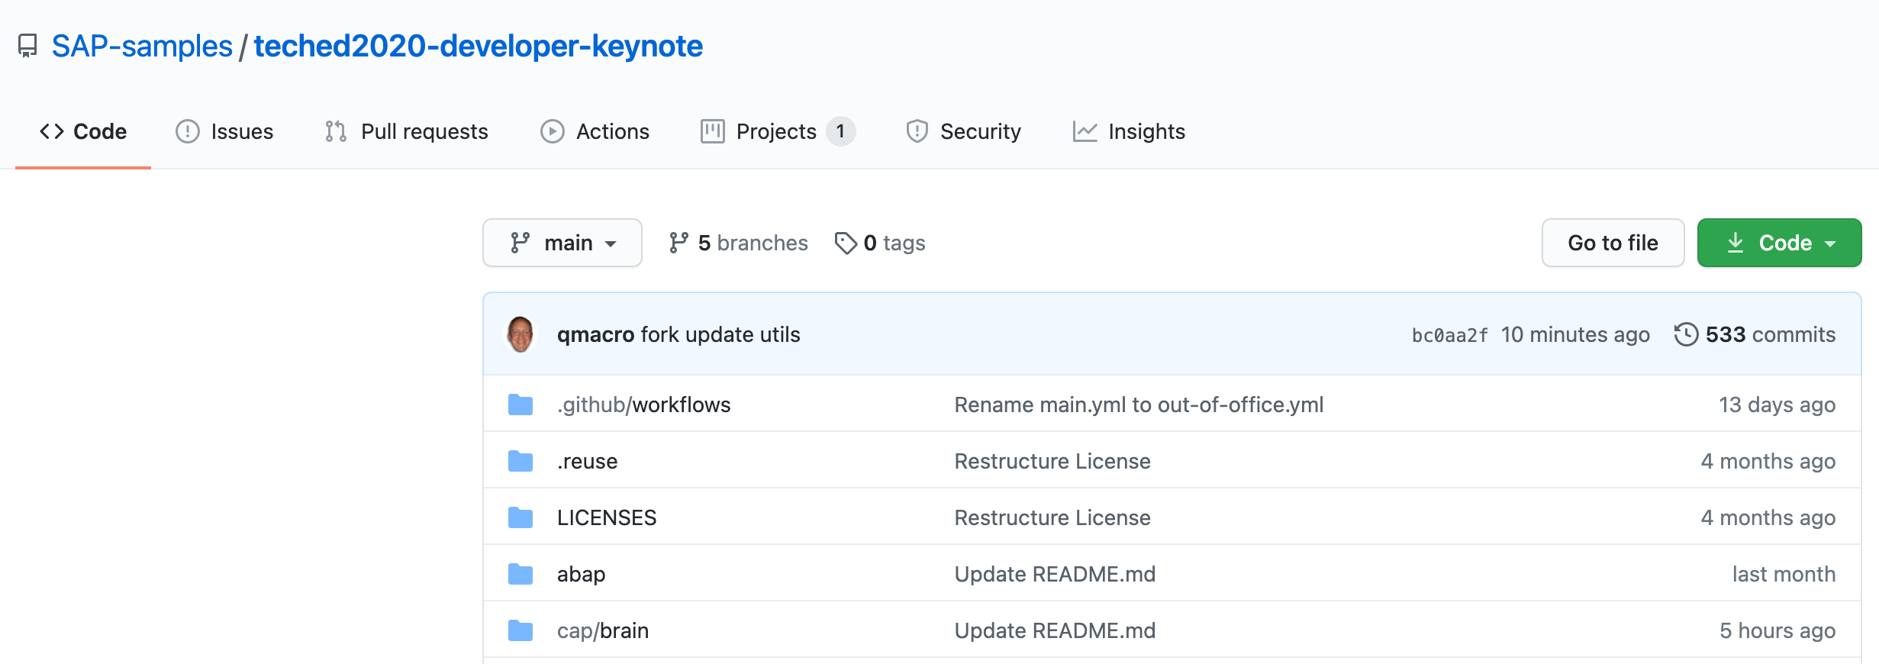Click the folder icon for .reuse
The width and height of the screenshot is (1879, 664).
[521, 461]
